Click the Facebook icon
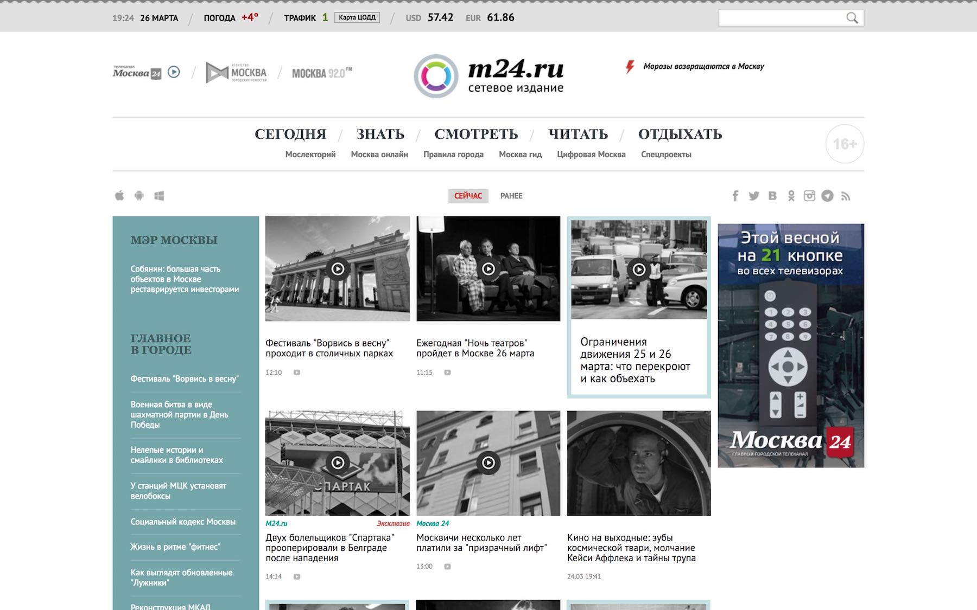Image resolution: width=977 pixels, height=610 pixels. (x=735, y=196)
